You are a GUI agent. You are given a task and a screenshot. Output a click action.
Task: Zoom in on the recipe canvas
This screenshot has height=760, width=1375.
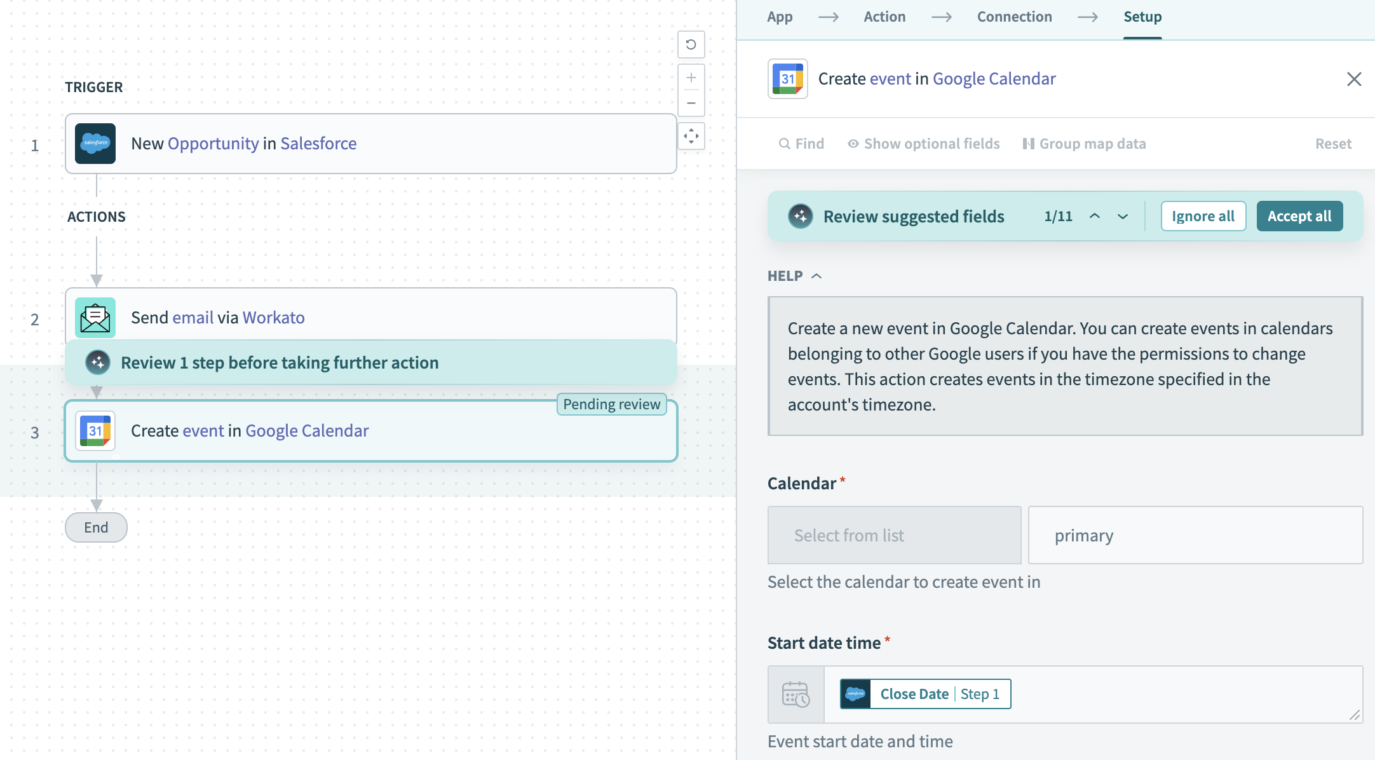click(691, 78)
